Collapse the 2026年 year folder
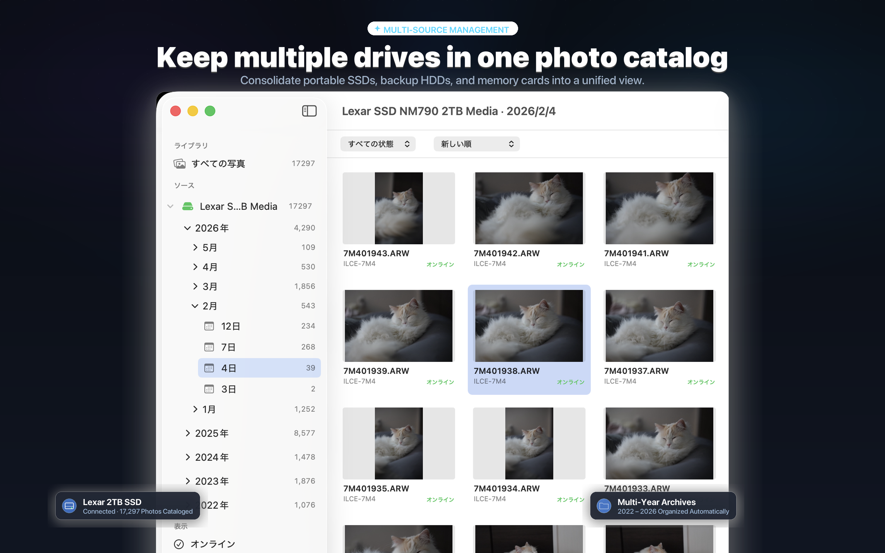The height and width of the screenshot is (553, 885). pos(187,228)
